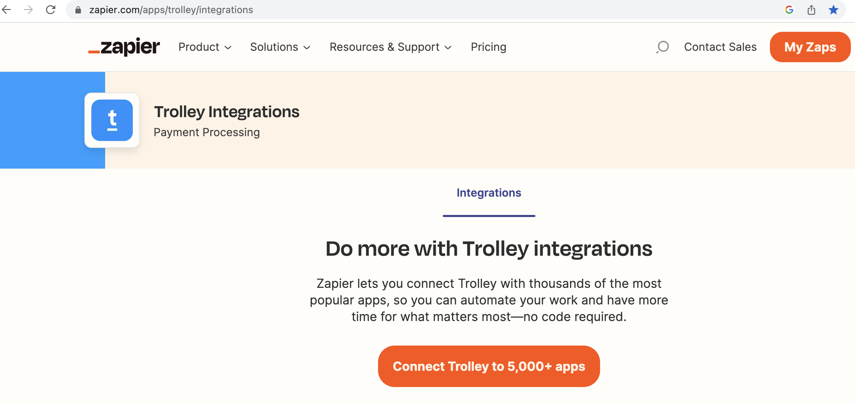This screenshot has width=855, height=405.
Task: Click the lock icon in address bar
Action: click(78, 10)
